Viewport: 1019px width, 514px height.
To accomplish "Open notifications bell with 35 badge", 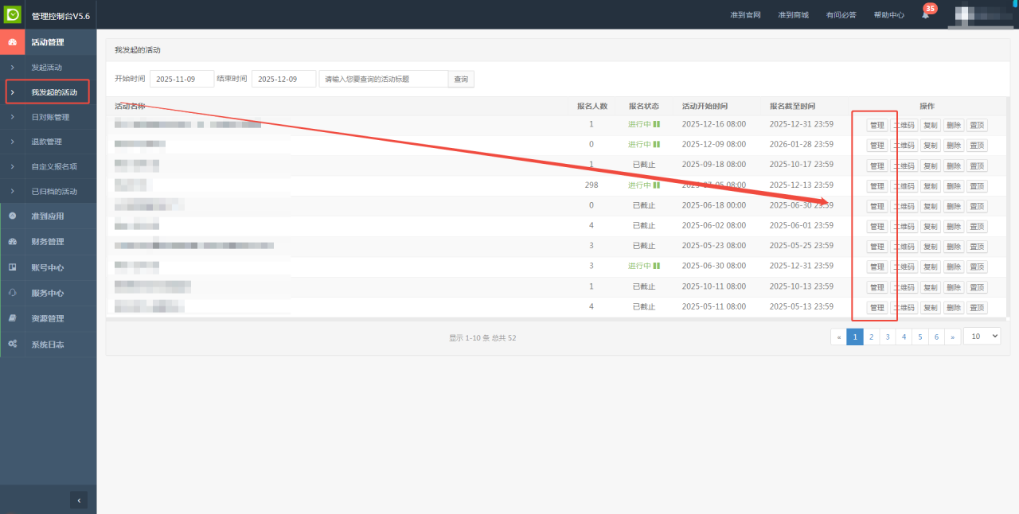I will point(925,14).
